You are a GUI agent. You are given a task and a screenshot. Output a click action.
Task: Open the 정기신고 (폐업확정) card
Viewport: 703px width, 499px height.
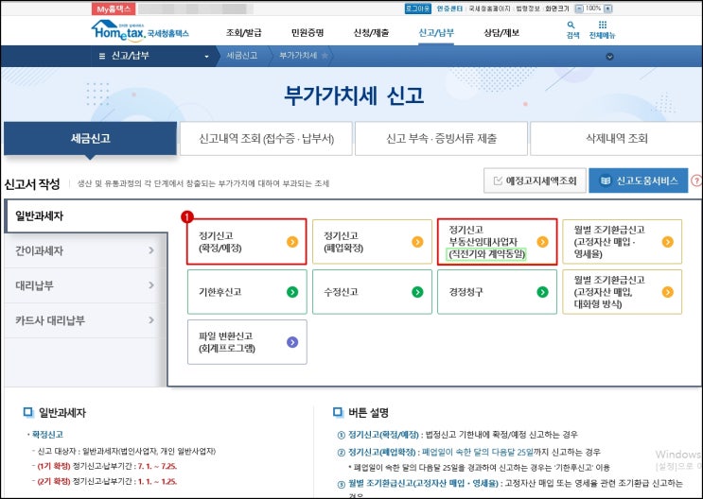pyautogui.click(x=372, y=242)
